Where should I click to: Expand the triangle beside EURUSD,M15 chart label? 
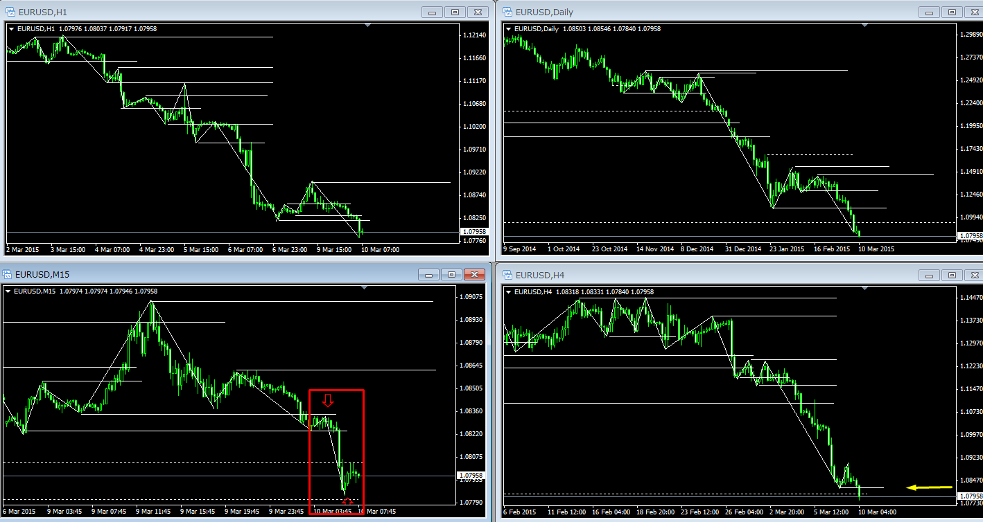(8, 291)
